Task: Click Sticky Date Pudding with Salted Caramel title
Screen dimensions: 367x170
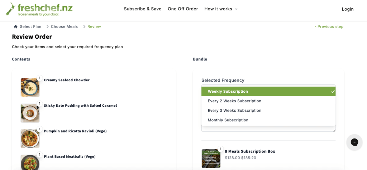Action: 80,106
